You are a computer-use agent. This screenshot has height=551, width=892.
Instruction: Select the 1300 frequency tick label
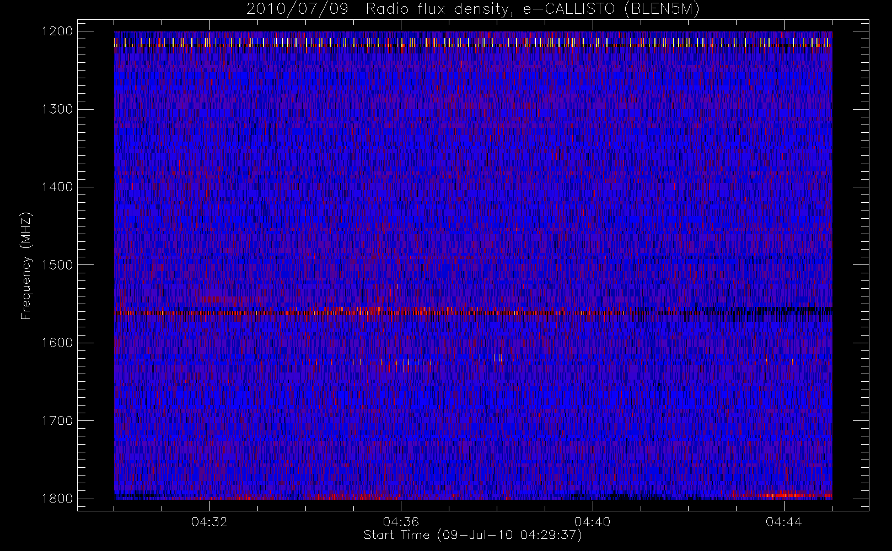click(57, 109)
